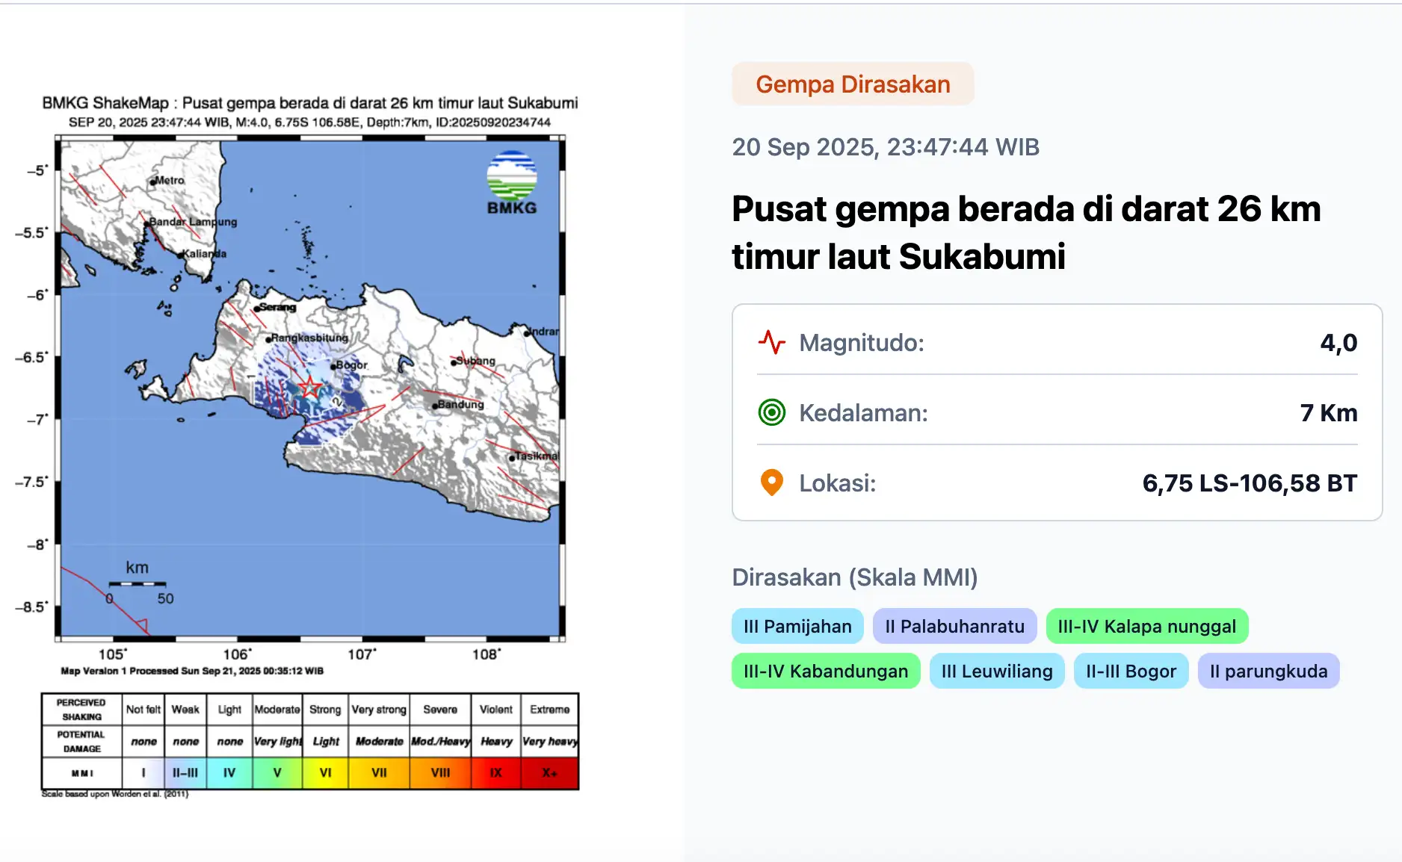Select the 'Gempa Dirasakan' category label
This screenshot has width=1402, height=862.
tap(852, 84)
